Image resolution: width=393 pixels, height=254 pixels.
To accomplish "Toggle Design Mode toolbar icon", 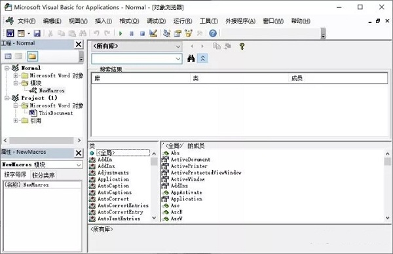I will (153, 33).
